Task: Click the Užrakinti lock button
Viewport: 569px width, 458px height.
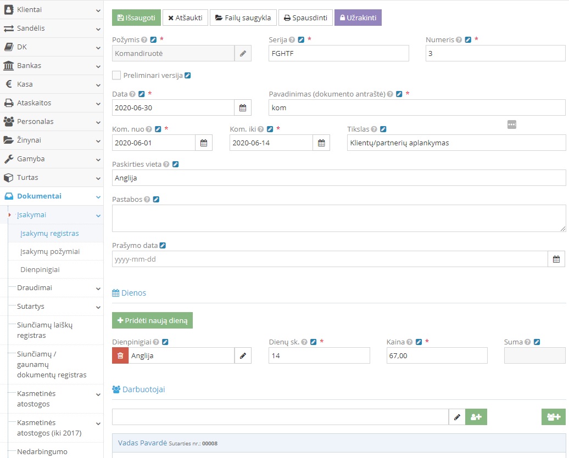Action: pos(358,18)
